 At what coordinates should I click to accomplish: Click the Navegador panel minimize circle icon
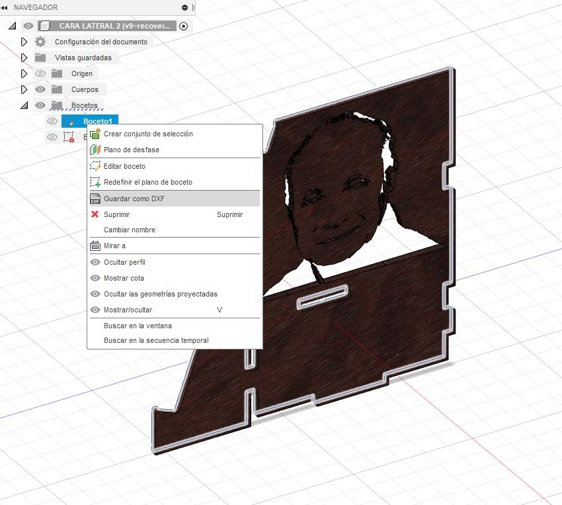click(x=185, y=7)
